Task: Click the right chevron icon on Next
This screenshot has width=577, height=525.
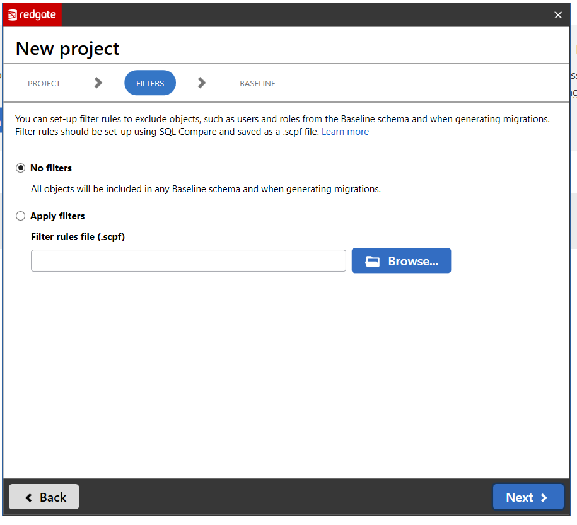Action: 544,498
